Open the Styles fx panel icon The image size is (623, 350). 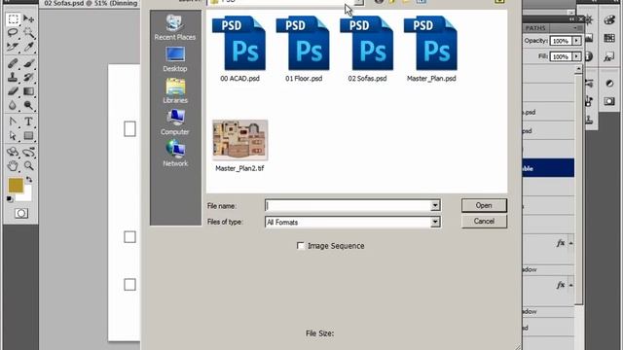click(x=608, y=56)
